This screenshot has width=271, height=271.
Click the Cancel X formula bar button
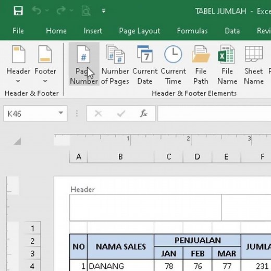(98, 114)
